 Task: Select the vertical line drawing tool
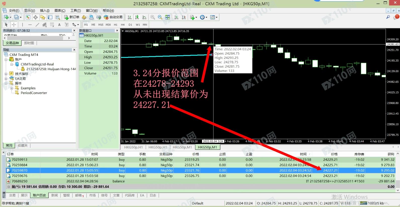click(22, 25)
